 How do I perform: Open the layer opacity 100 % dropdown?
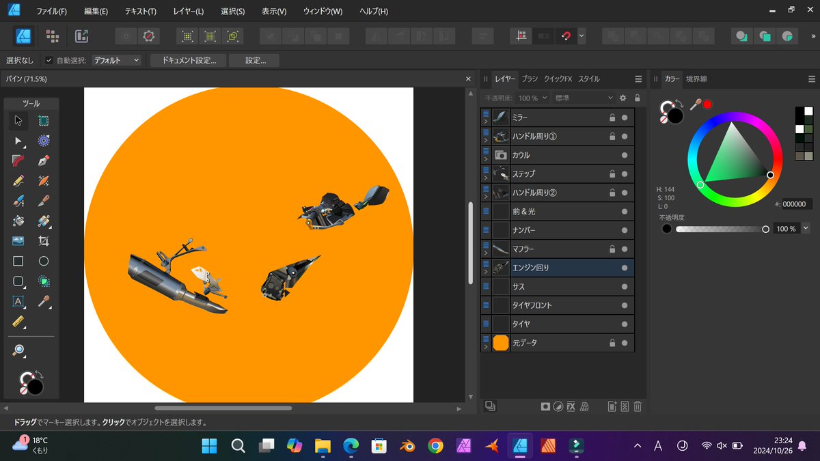(x=534, y=98)
